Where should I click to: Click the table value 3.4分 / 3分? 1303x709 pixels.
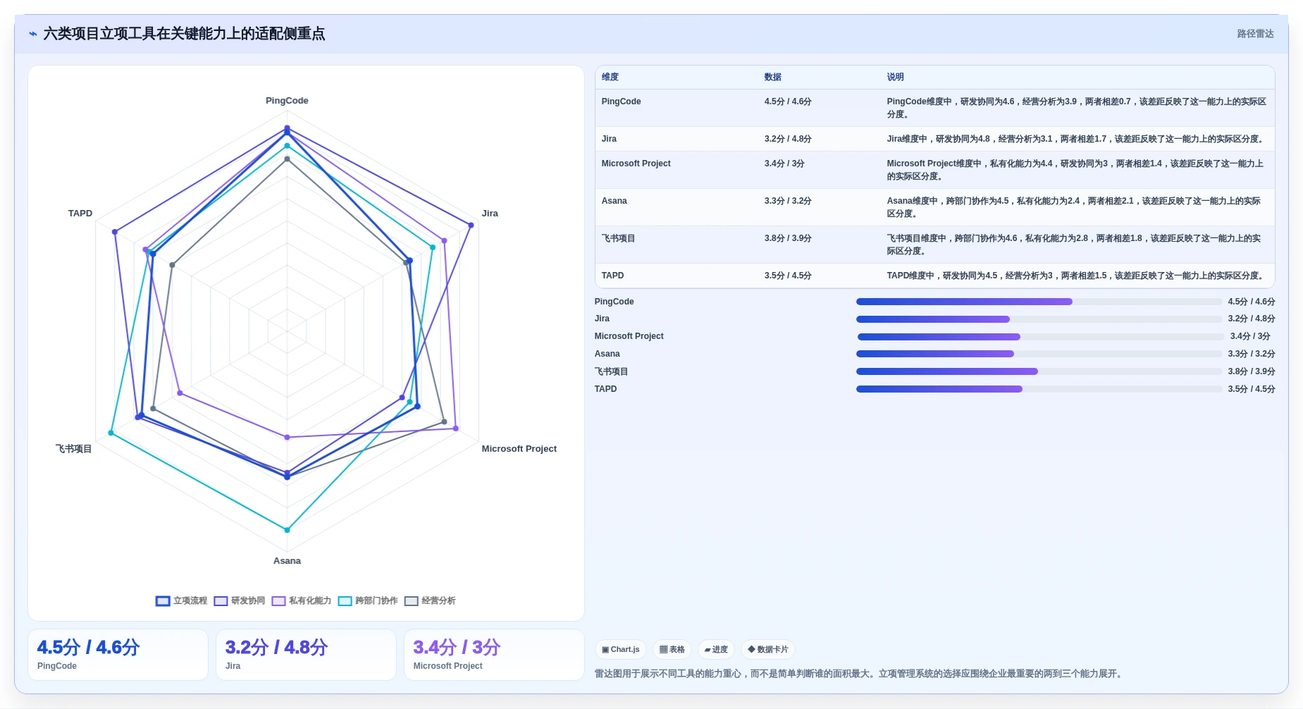click(x=784, y=164)
